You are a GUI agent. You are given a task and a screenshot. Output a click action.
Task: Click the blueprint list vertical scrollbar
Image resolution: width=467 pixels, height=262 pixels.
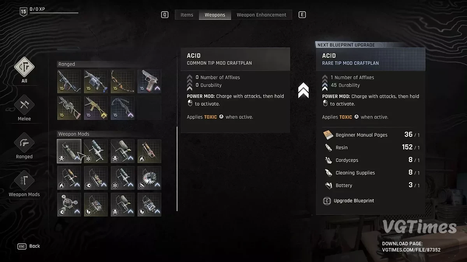point(177,169)
